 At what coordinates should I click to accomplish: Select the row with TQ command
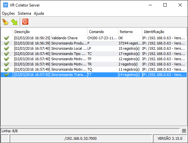(94, 69)
